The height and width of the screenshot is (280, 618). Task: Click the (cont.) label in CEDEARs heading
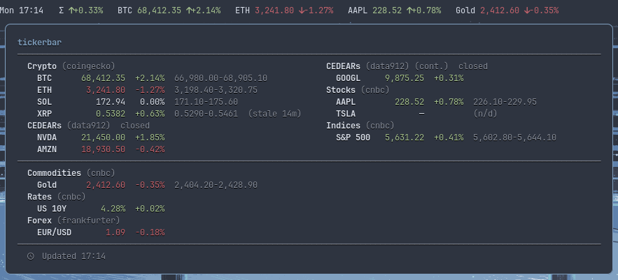click(431, 66)
